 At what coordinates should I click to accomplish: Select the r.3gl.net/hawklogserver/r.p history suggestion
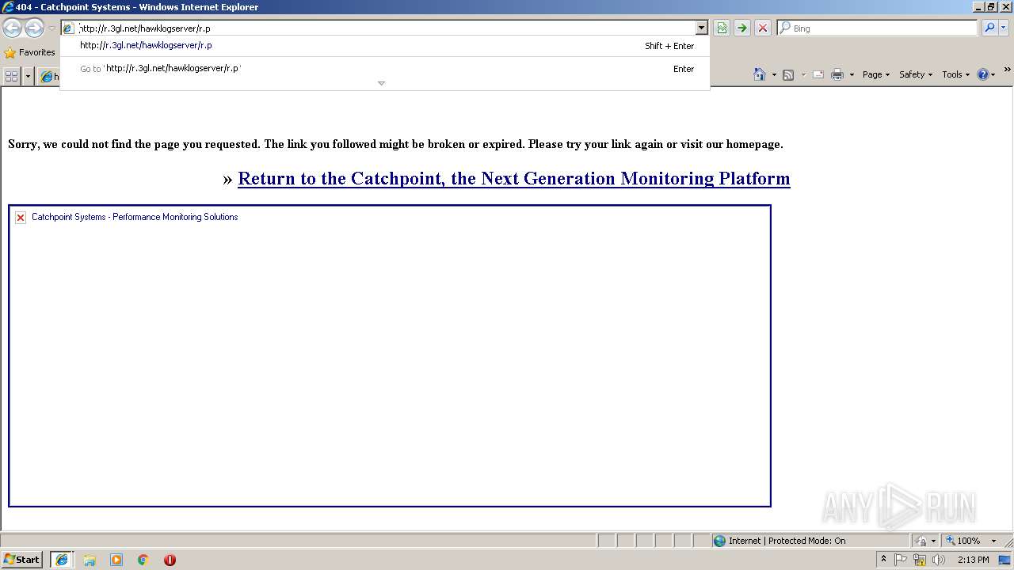coord(385,46)
